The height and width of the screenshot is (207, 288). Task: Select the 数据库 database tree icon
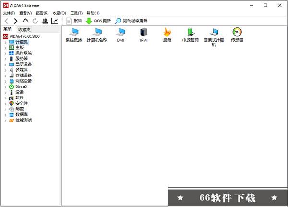pos(12,114)
